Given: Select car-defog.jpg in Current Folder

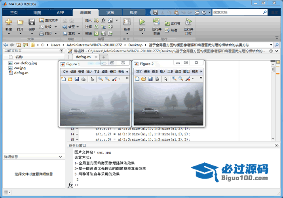Looking at the screenshot, I should 26,63.
